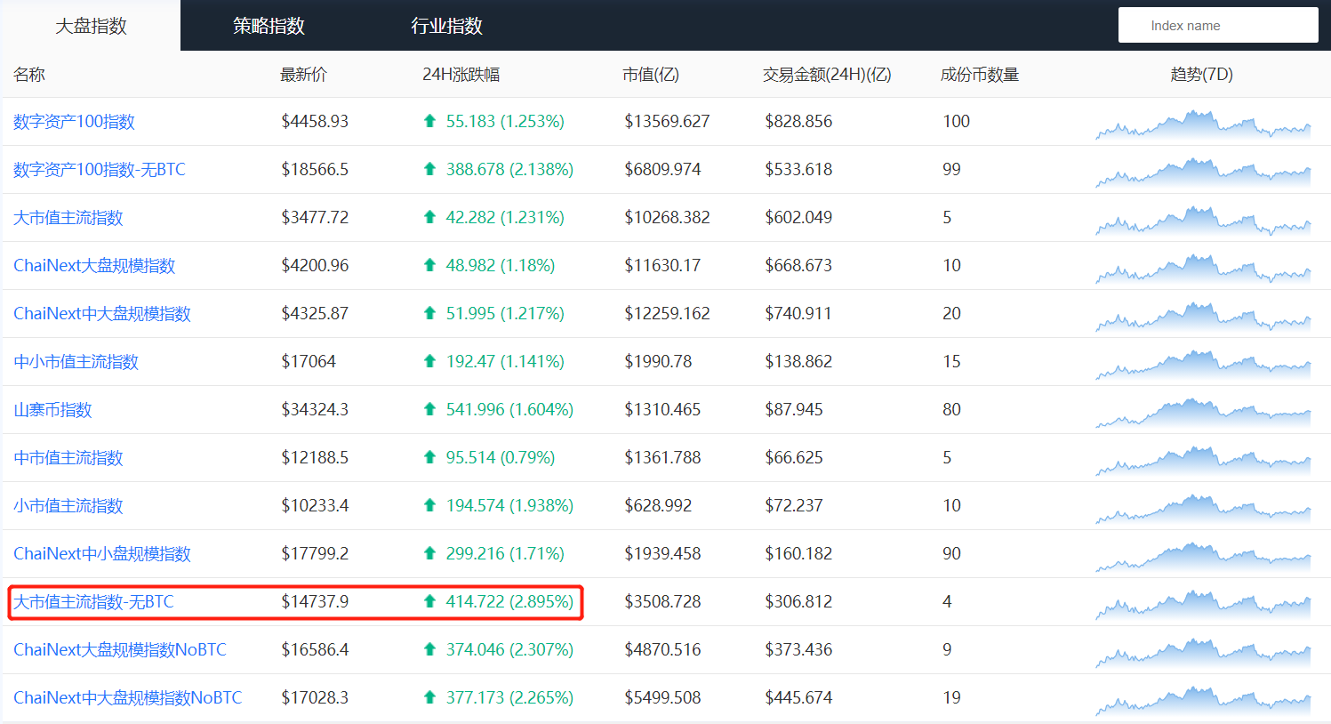This screenshot has height=724, width=1331.
Task: Open the 中小市值主流指数 link
Action: pyautogui.click(x=76, y=362)
